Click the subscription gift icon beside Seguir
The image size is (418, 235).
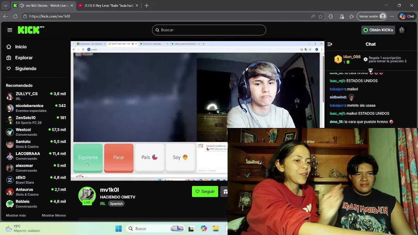coord(225,192)
